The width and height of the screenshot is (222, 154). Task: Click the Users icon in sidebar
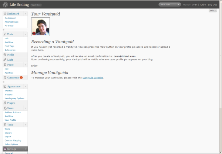(5, 108)
